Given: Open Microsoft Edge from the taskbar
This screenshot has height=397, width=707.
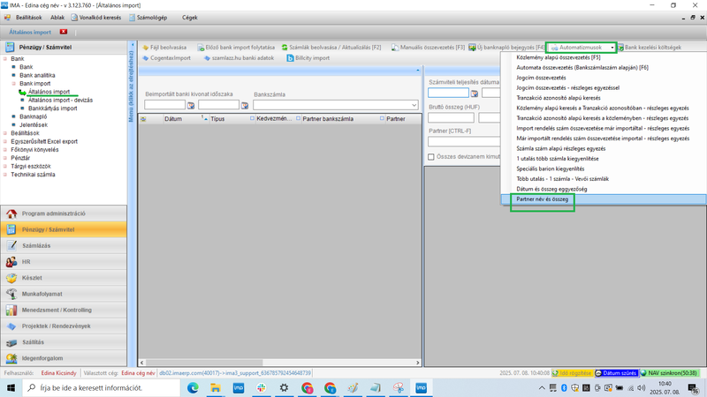Looking at the screenshot, I should 193,387.
